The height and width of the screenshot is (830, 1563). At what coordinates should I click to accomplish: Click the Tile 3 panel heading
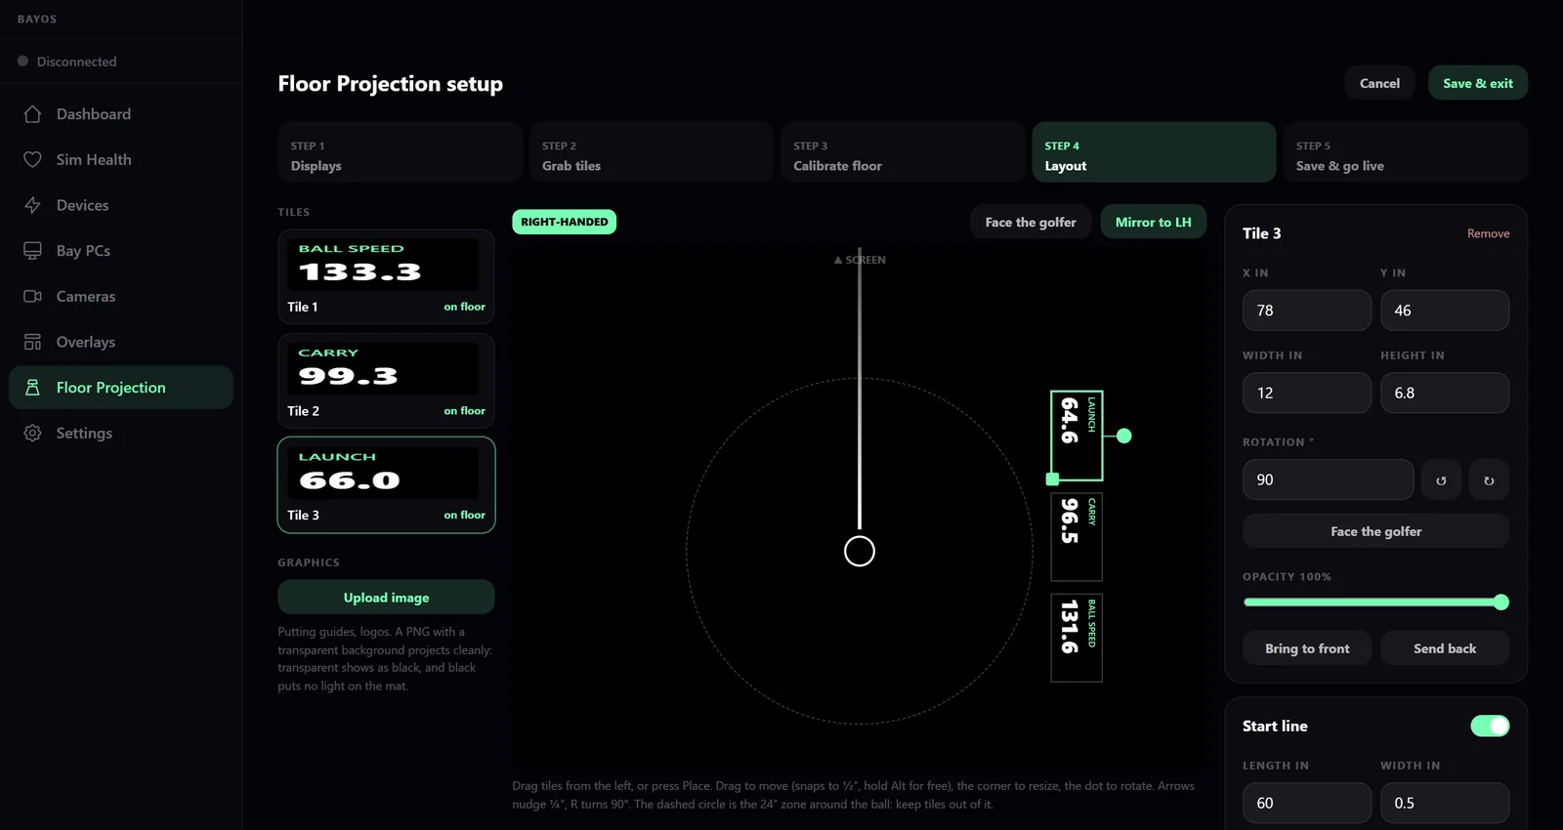point(1261,233)
